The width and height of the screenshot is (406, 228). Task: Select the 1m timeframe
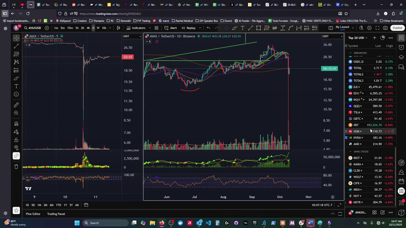56,28
